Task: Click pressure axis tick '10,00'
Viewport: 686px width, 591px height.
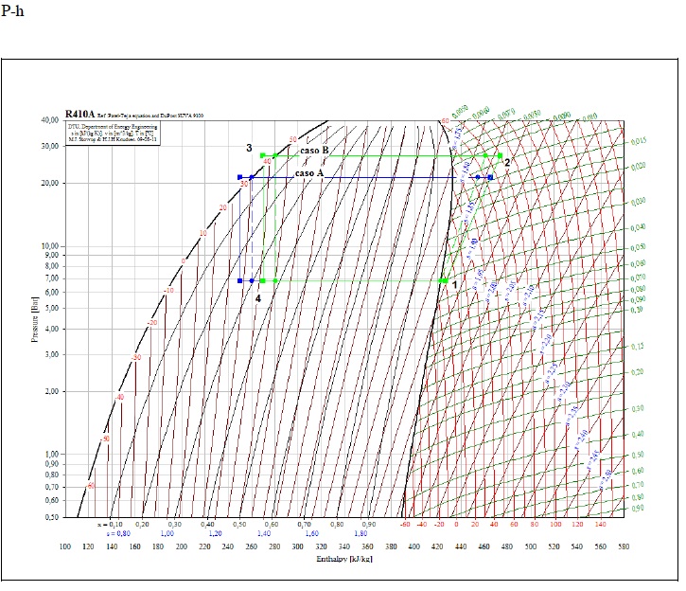Action: 50,246
